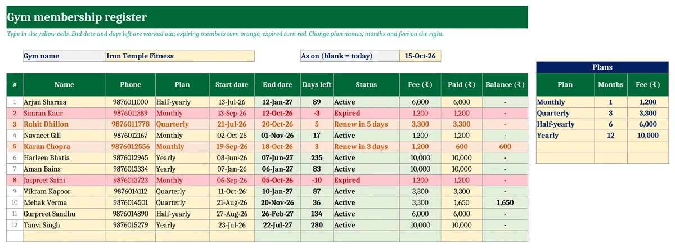This screenshot has width=675, height=248.
Task: Click the 'Days left' column header
Action: click(x=317, y=85)
